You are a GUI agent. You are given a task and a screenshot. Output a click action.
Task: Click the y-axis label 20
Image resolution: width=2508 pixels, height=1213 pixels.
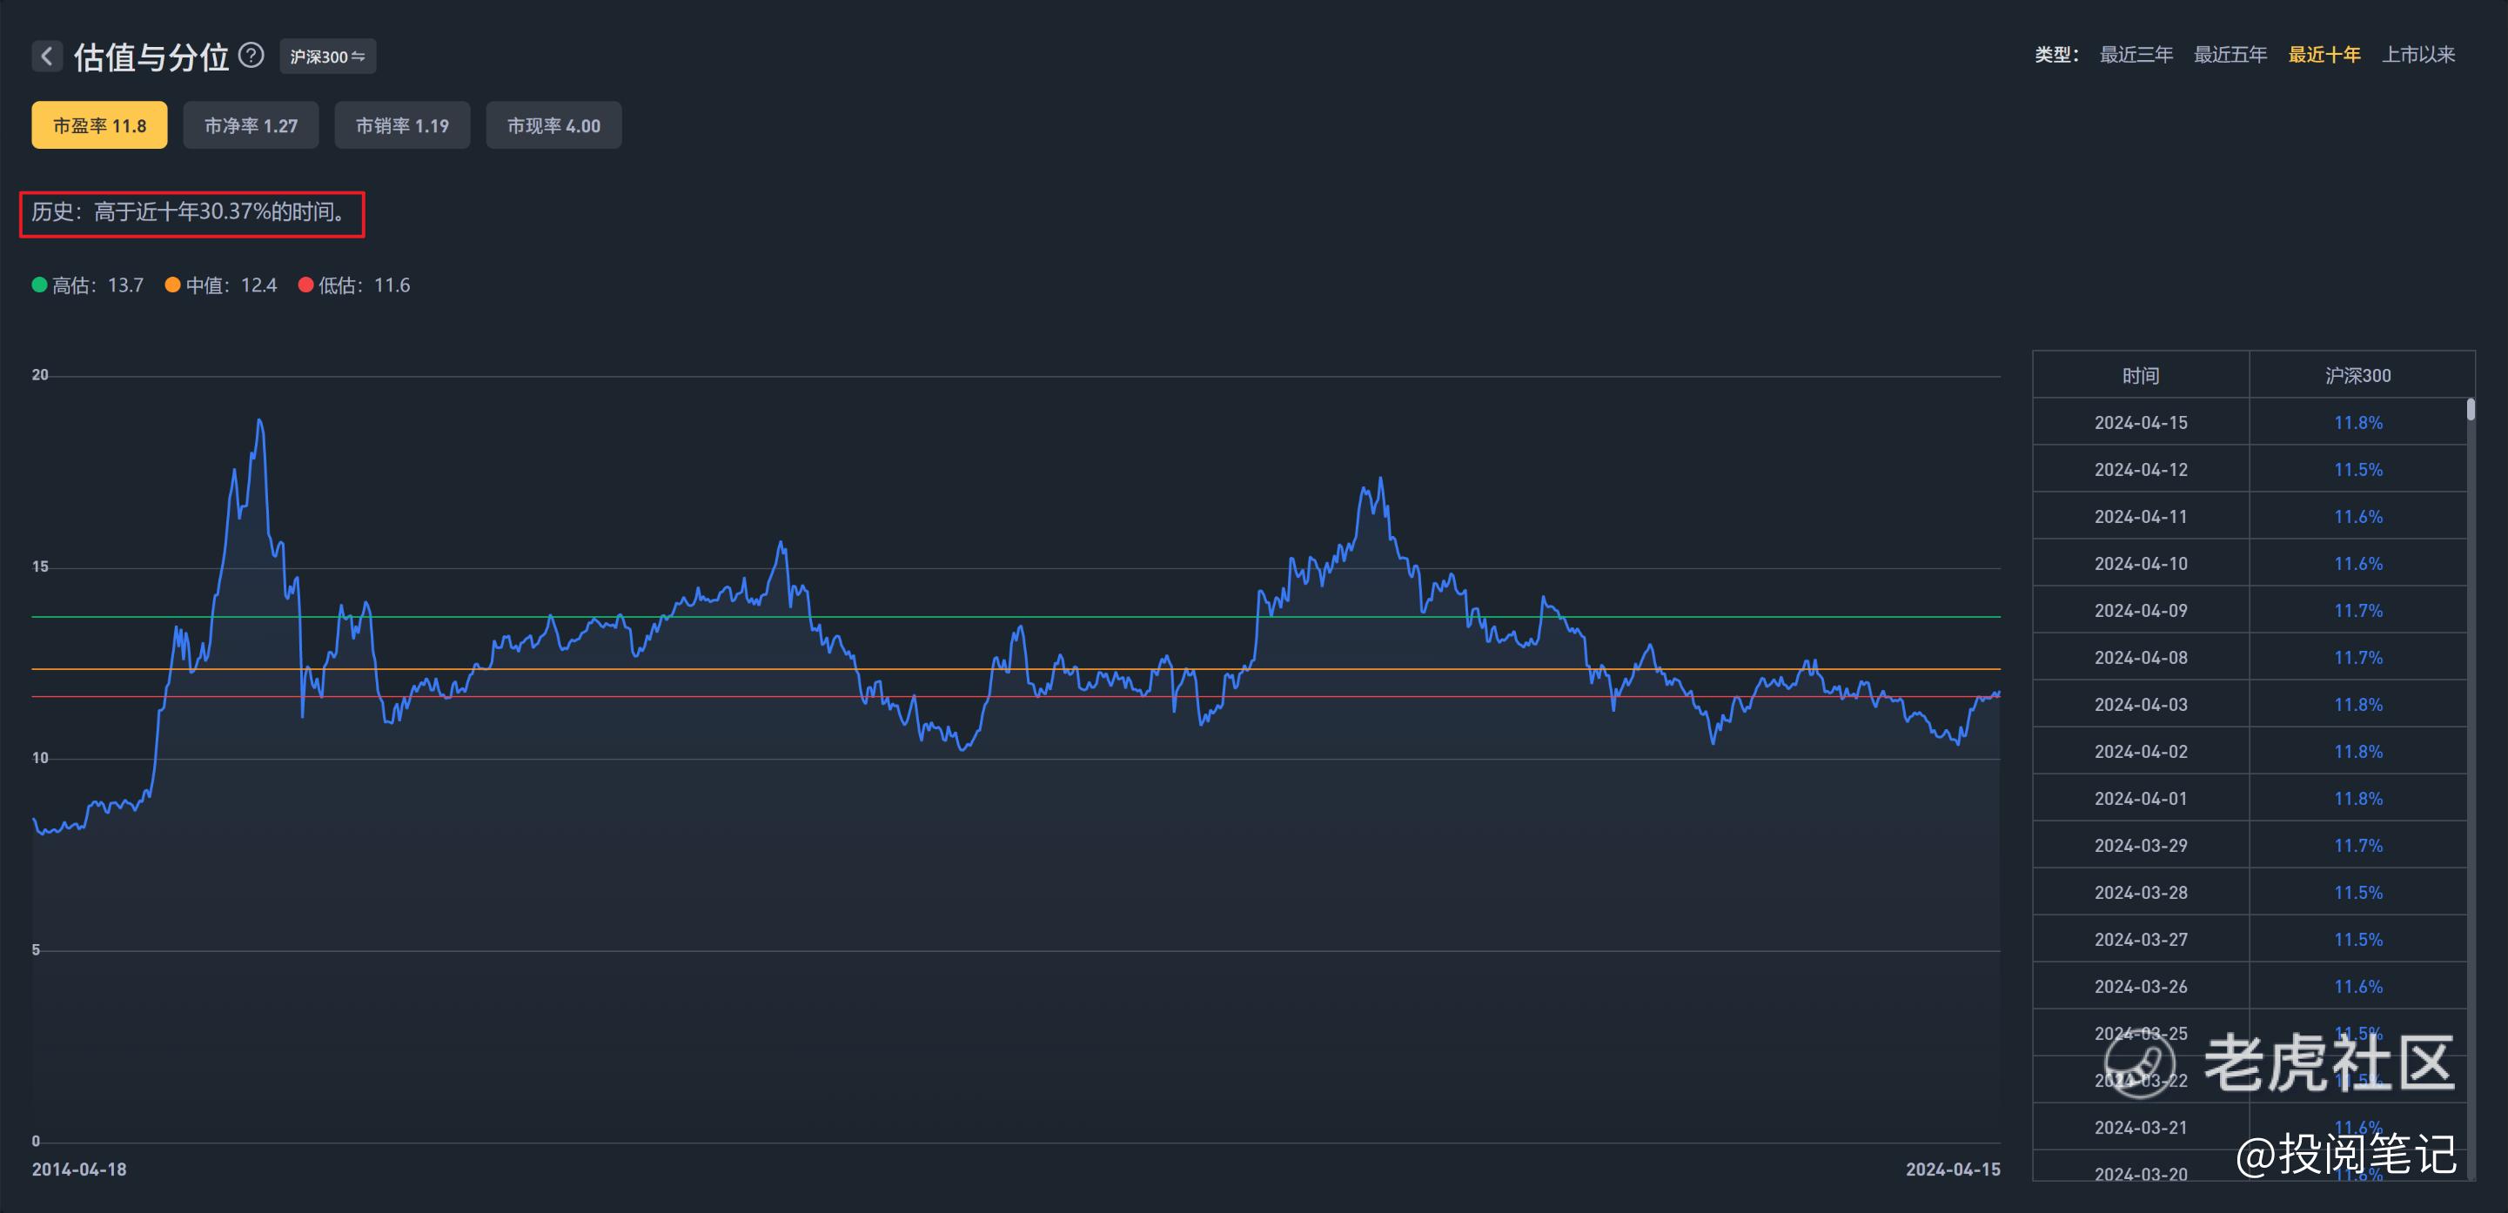pos(40,375)
